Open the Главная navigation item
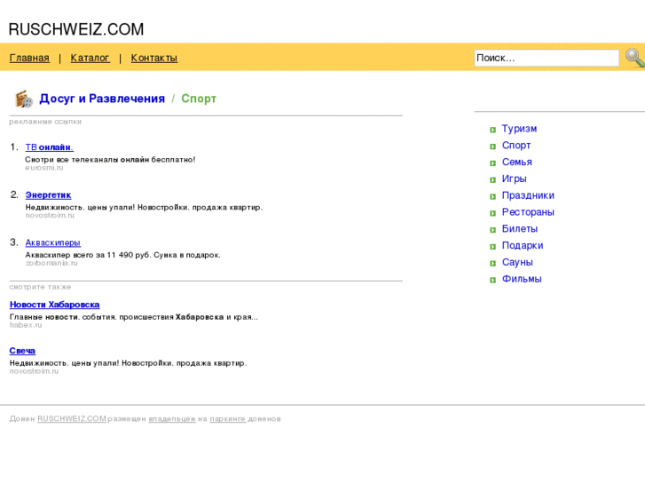 click(x=29, y=58)
